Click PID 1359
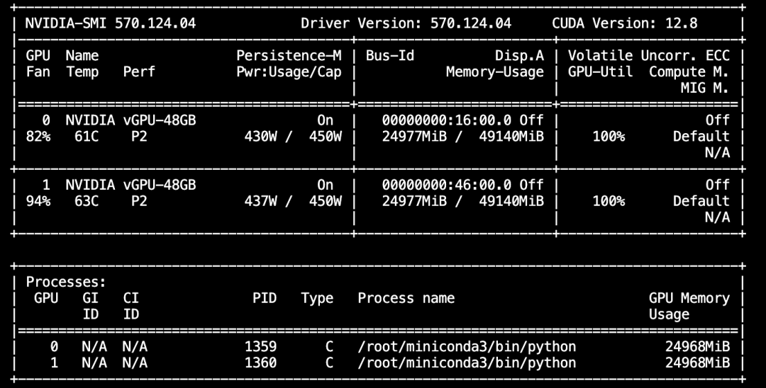Image resolution: width=766 pixels, height=388 pixels. click(x=260, y=346)
